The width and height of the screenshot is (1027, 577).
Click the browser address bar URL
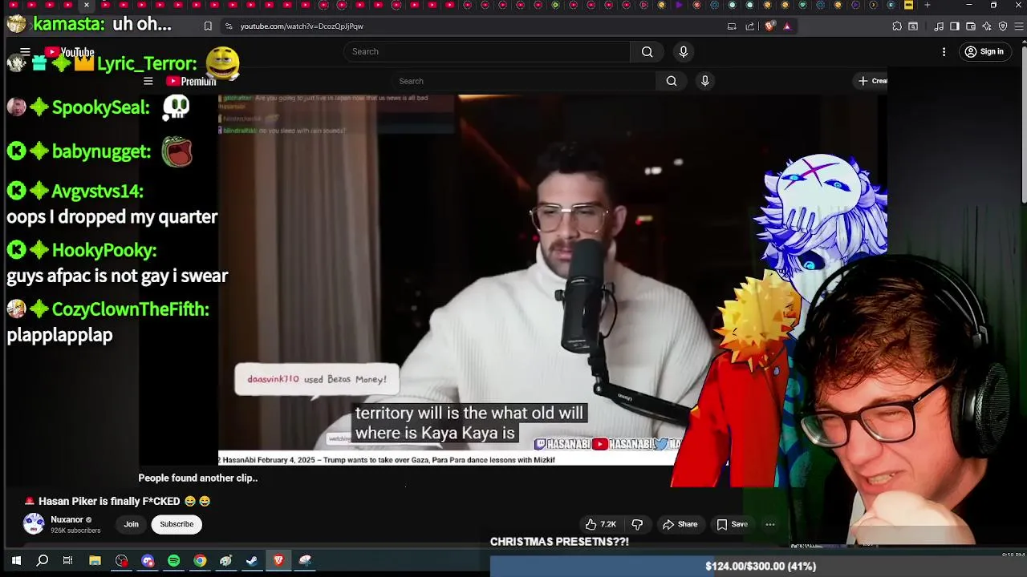pyautogui.click(x=302, y=26)
